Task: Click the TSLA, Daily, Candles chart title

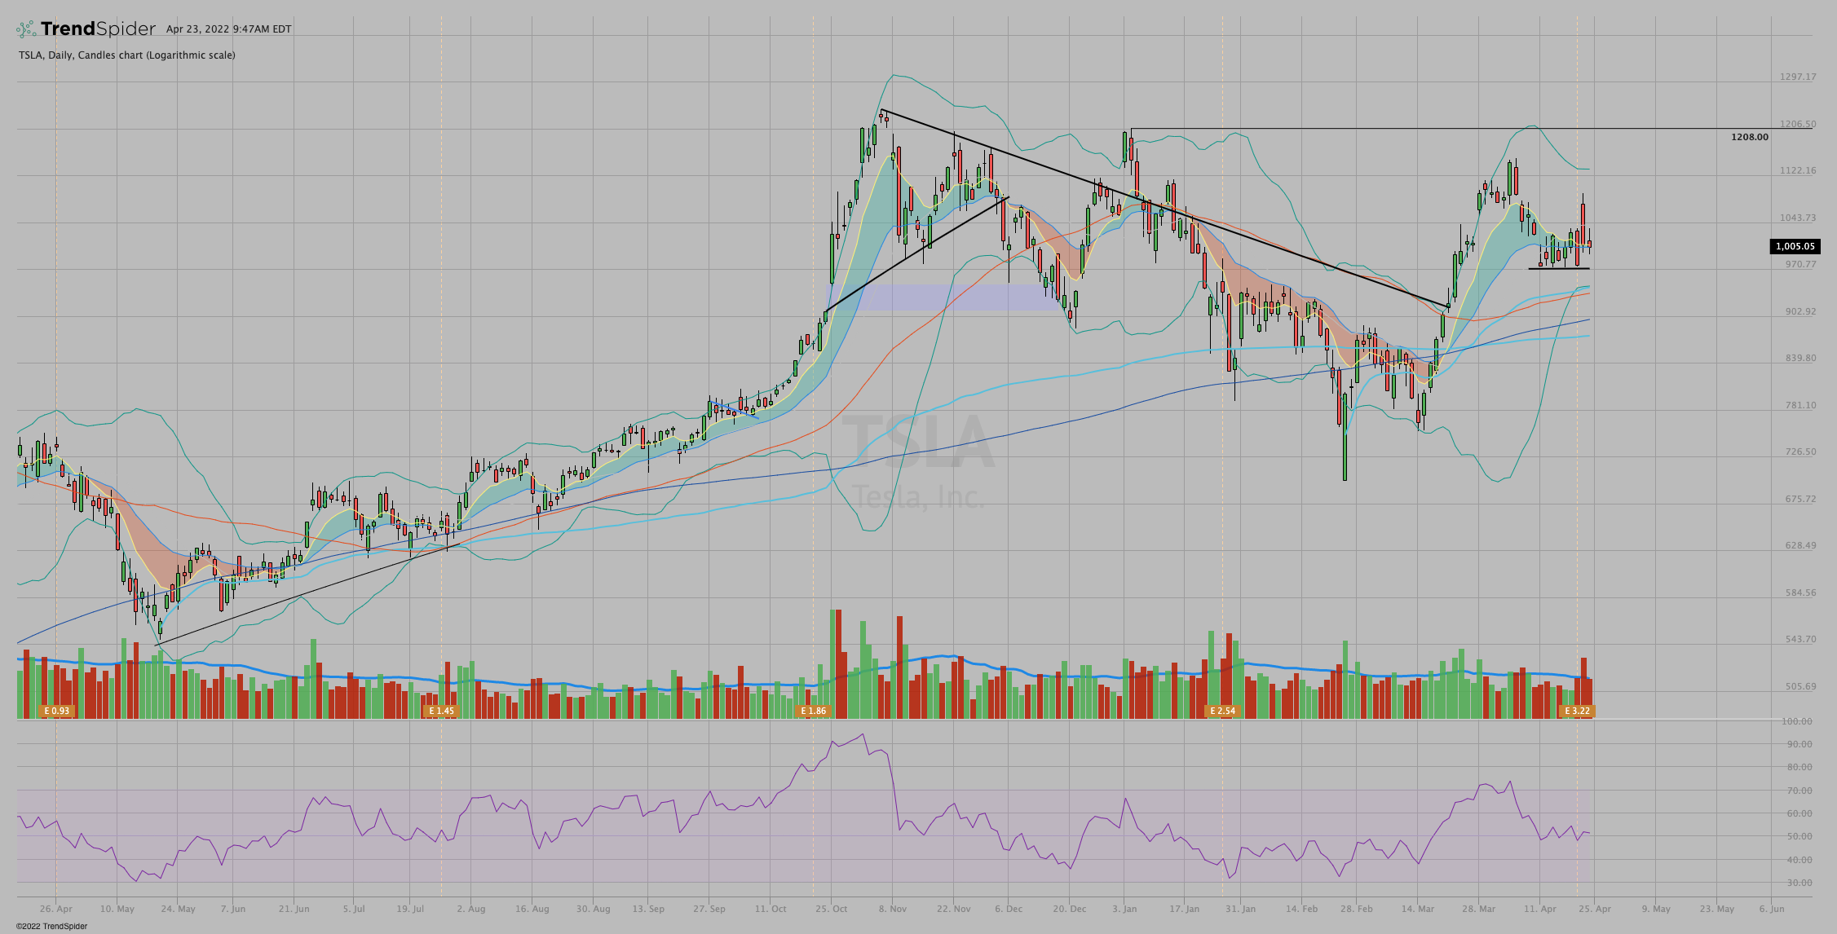Action: pyautogui.click(x=127, y=55)
